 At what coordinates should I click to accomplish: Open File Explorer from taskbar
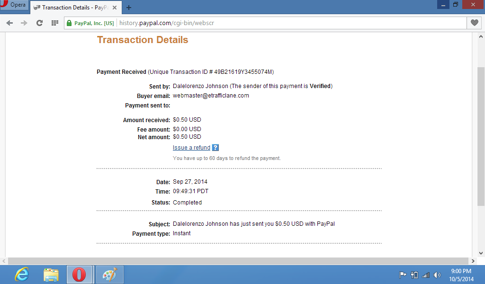(51, 275)
